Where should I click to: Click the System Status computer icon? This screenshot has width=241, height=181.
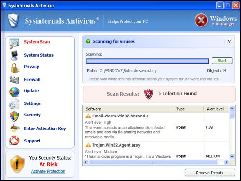(x=14, y=55)
